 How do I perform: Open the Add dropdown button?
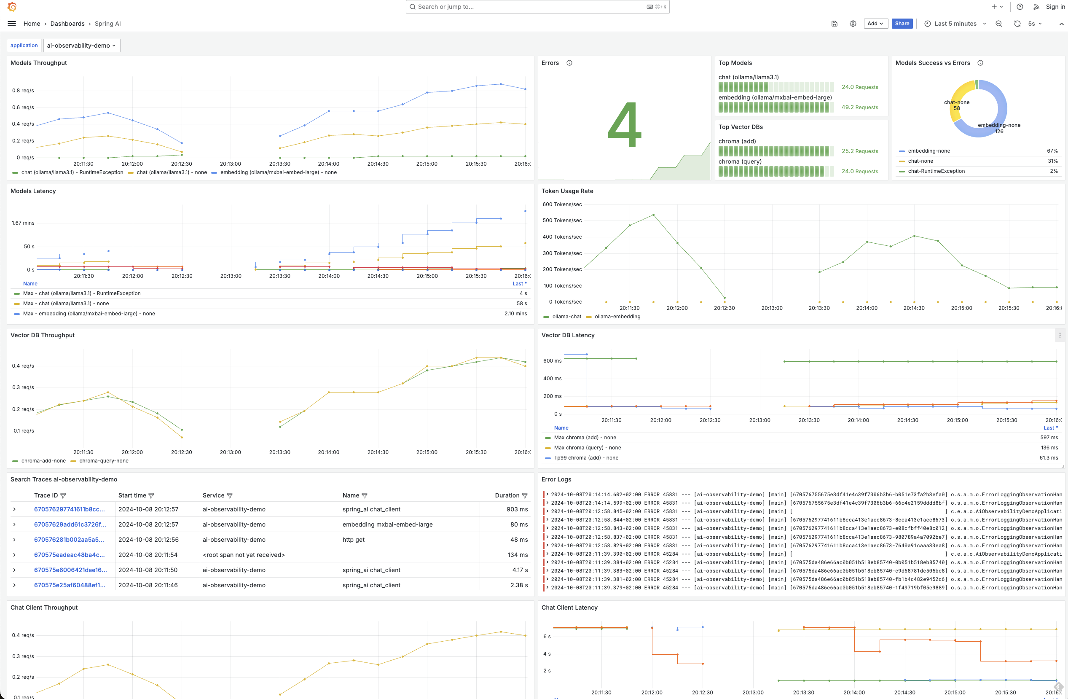coord(875,23)
